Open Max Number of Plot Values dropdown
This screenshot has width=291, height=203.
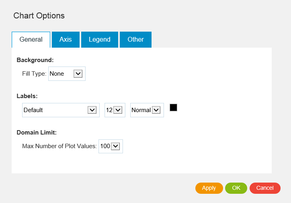click(111, 146)
